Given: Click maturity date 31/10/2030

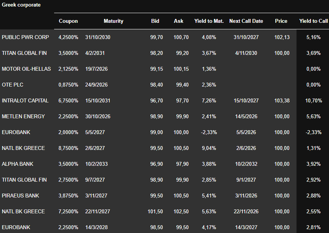Looking at the screenshot, I should click(x=98, y=37).
